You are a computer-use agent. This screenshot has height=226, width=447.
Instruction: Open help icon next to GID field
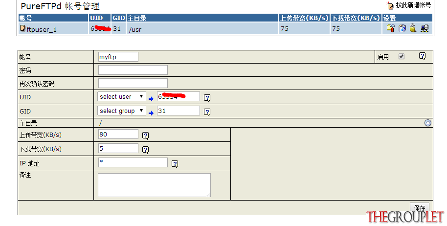tap(207, 112)
